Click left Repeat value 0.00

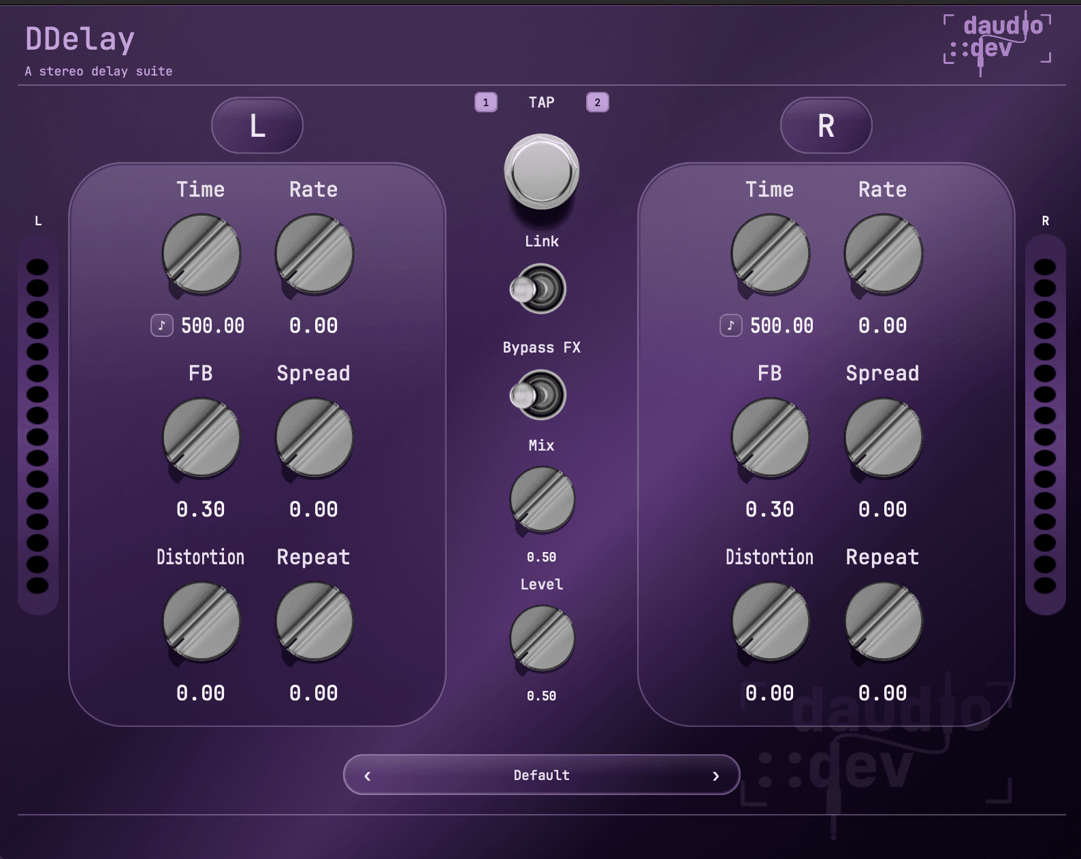314,693
